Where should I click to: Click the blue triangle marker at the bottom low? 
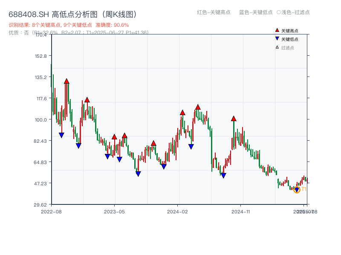(297, 189)
